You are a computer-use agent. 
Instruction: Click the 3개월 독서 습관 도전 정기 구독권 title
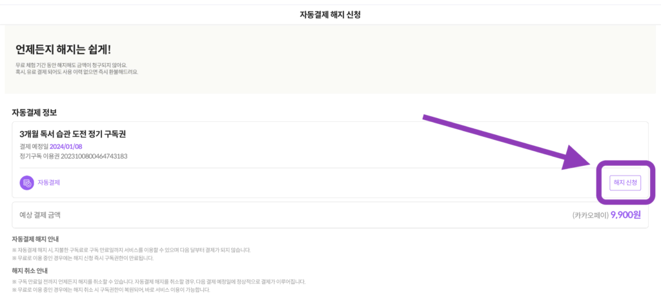point(73,134)
